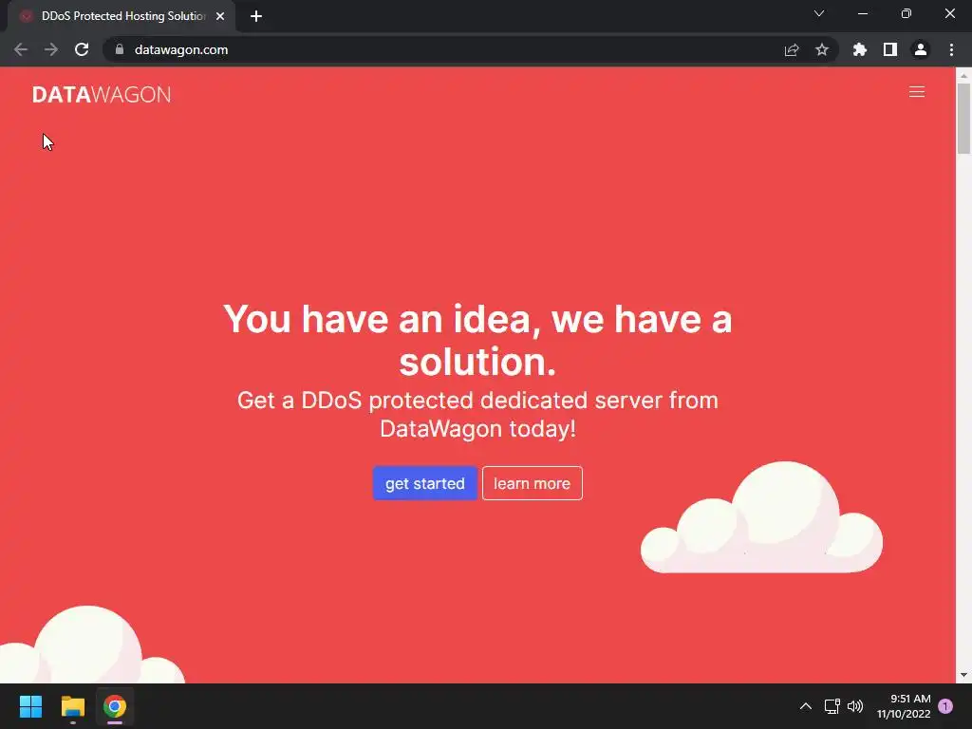
Task: Click the scrollbar down arrow
Action: pyautogui.click(x=963, y=675)
